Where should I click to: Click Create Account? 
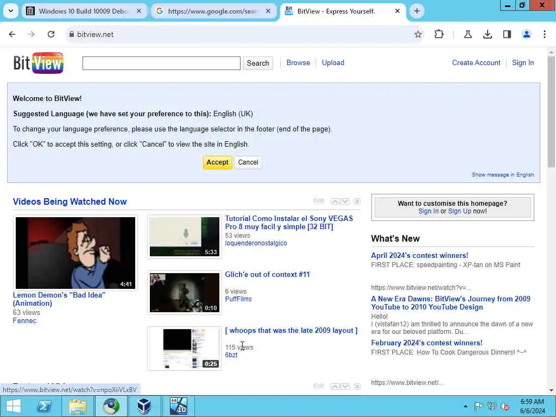click(x=476, y=63)
